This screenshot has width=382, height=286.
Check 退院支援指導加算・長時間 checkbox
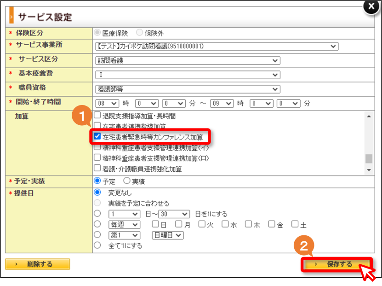97,115
